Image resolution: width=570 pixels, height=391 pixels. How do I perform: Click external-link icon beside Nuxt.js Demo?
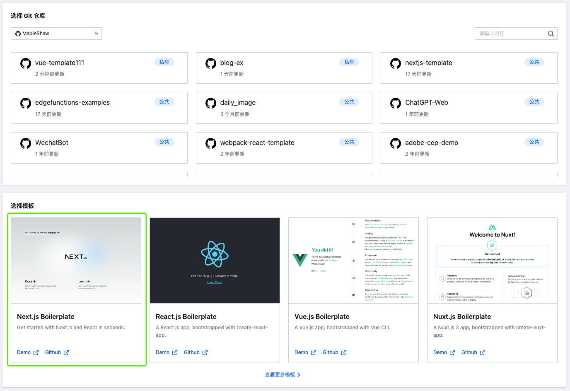tap(452, 352)
